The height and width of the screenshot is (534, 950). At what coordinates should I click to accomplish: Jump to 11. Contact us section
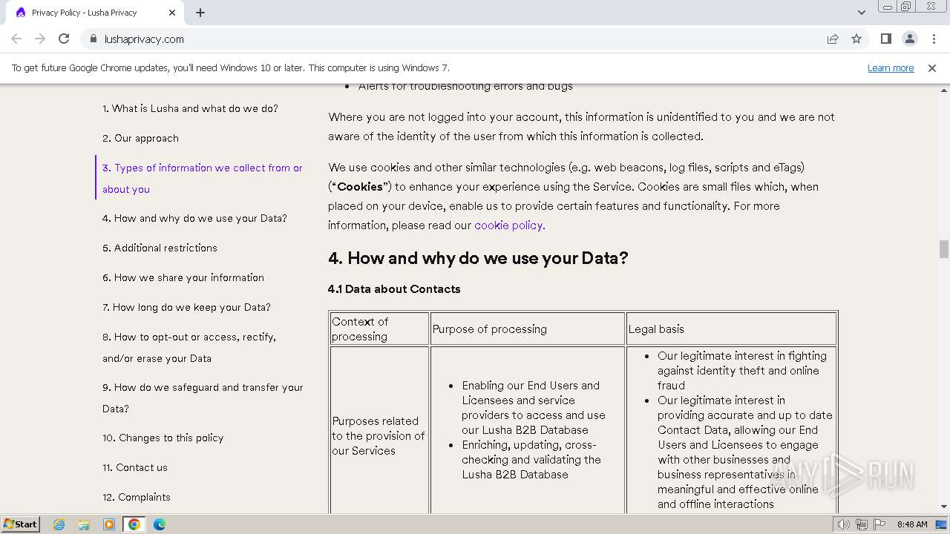tap(135, 467)
